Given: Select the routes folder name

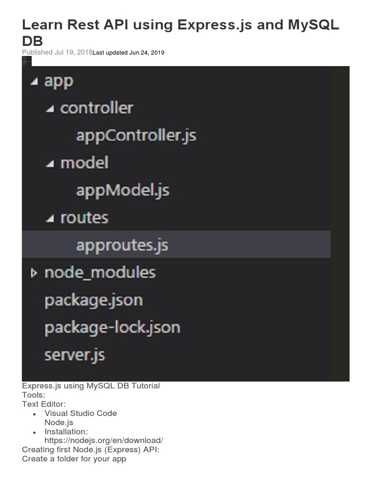Looking at the screenshot, I should (84, 218).
